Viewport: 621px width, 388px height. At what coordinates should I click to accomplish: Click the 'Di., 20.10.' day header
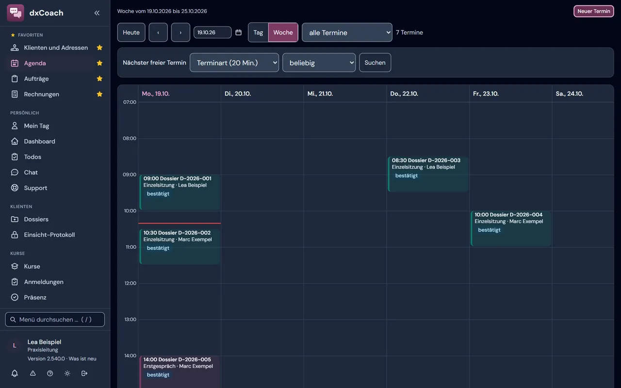[x=238, y=94]
